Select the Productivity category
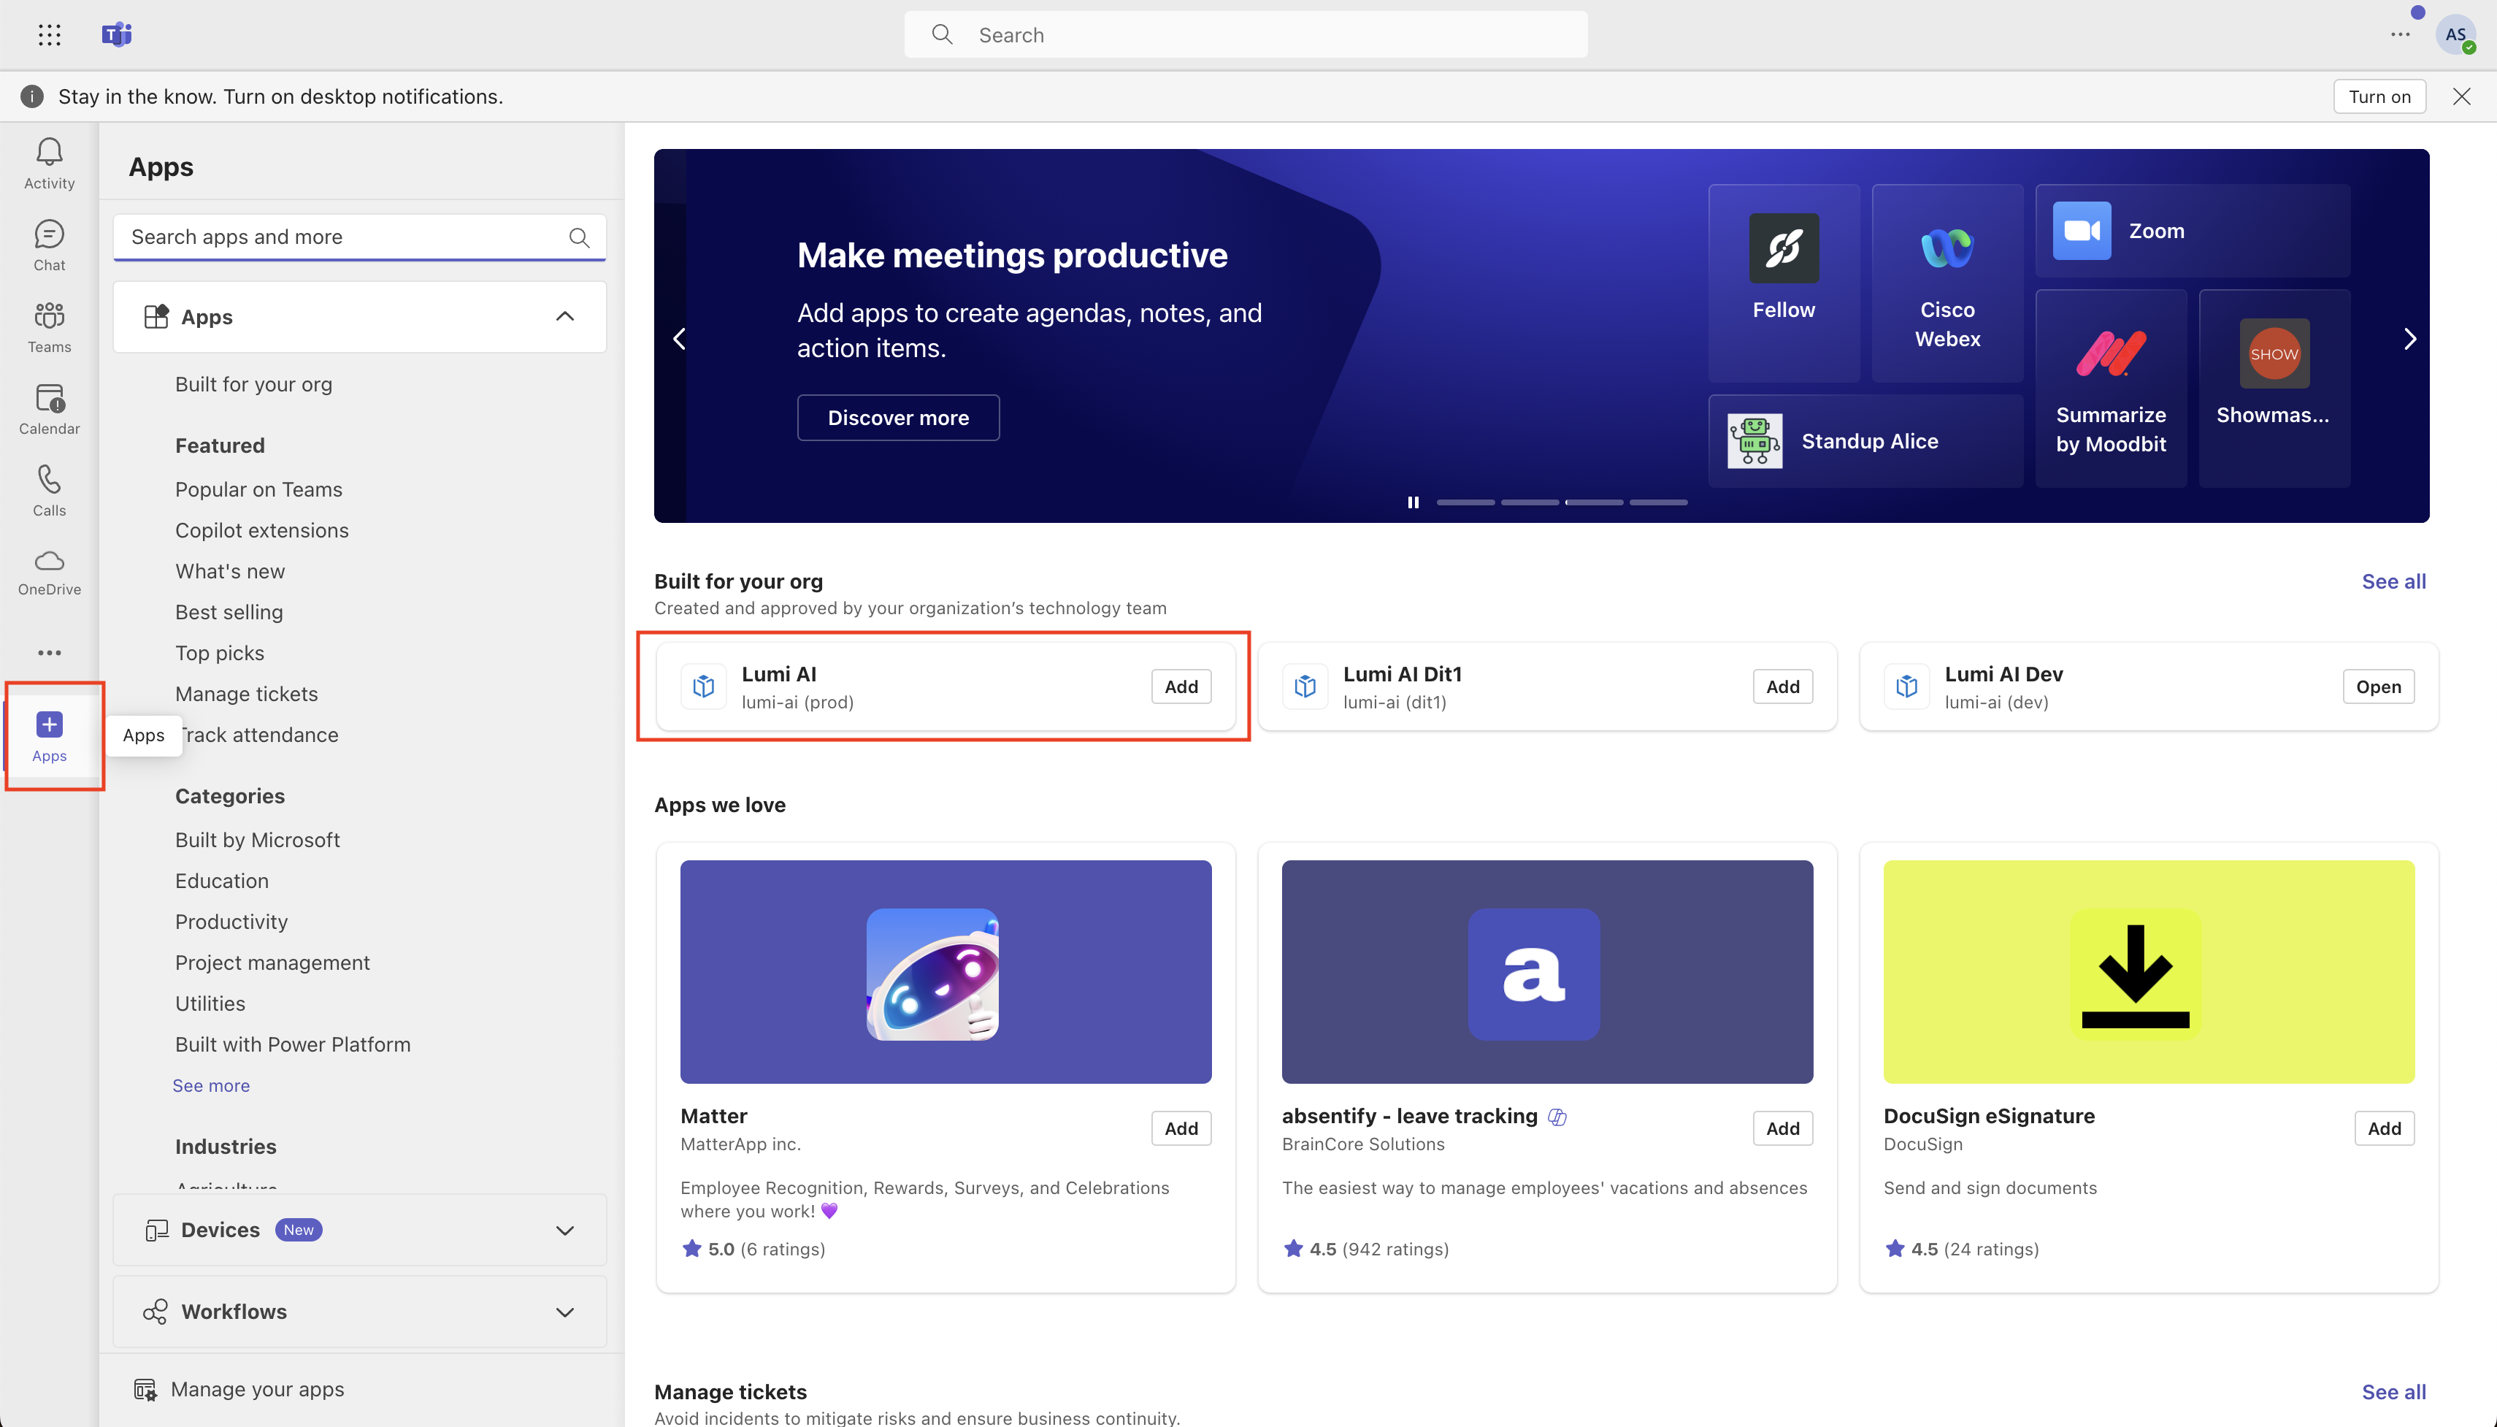The width and height of the screenshot is (2497, 1427). 231,922
